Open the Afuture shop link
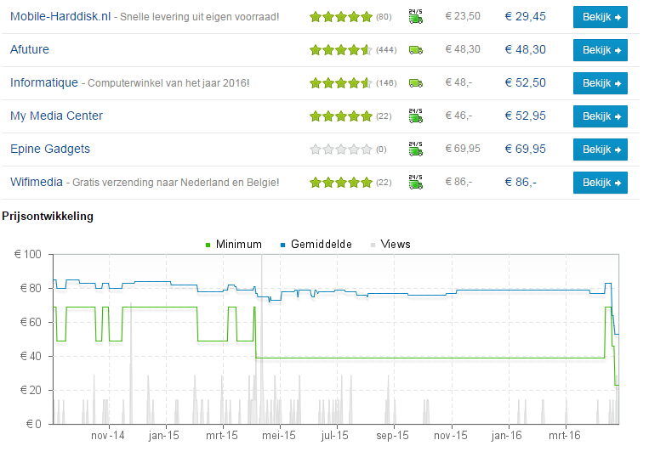 (30, 49)
